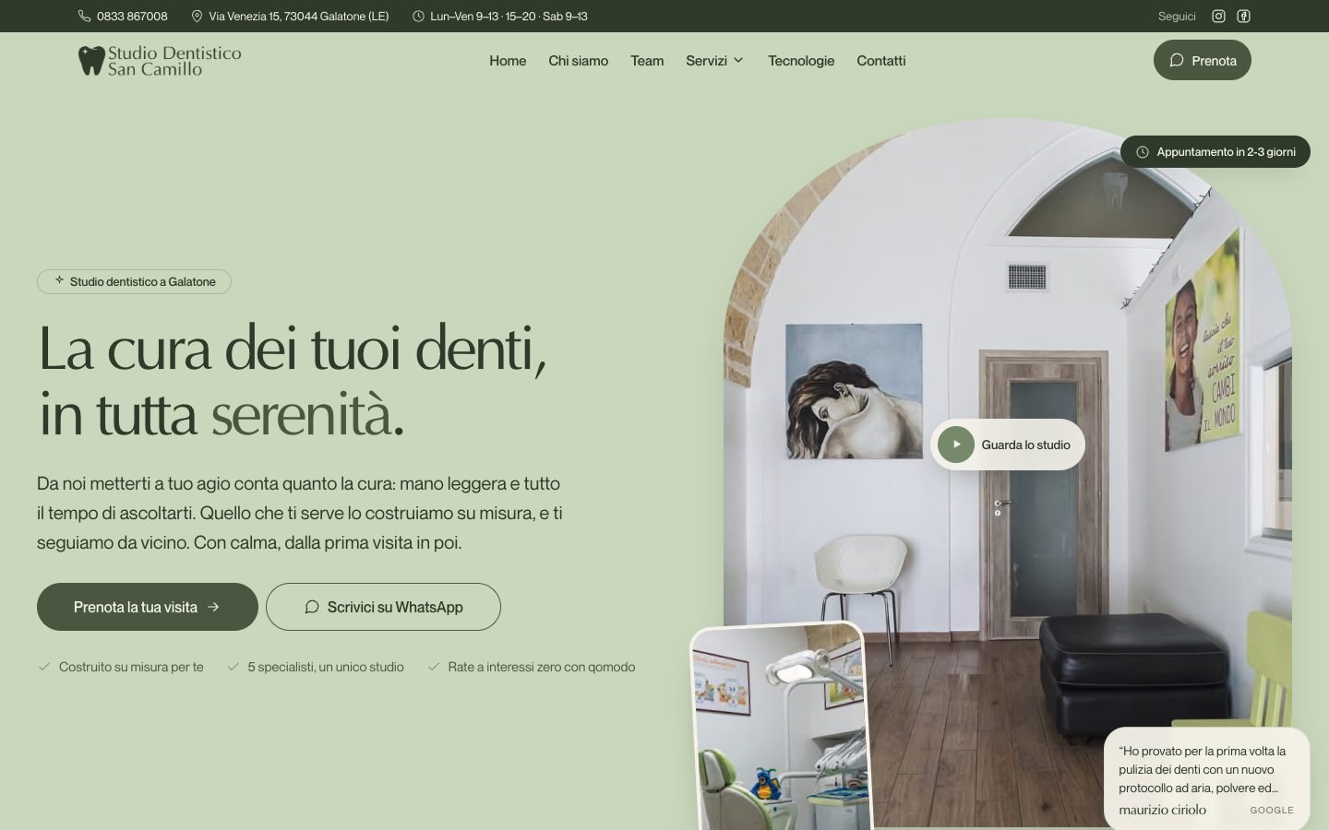Click the text 'Rate a interessi zero con qomodo'
The height and width of the screenshot is (830, 1329).
coord(542,667)
